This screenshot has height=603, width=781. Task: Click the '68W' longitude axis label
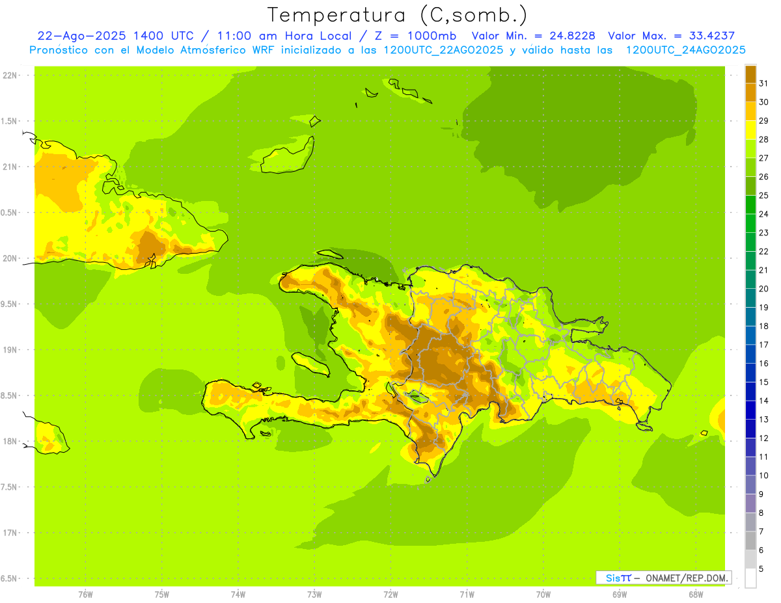[696, 595]
